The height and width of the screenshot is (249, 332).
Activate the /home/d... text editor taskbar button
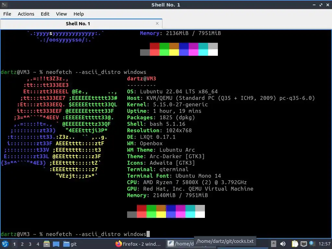click(x=180, y=244)
